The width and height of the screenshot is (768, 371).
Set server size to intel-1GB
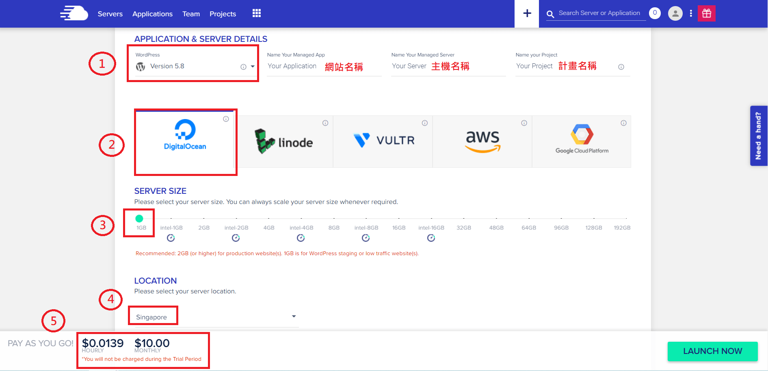tap(171, 228)
